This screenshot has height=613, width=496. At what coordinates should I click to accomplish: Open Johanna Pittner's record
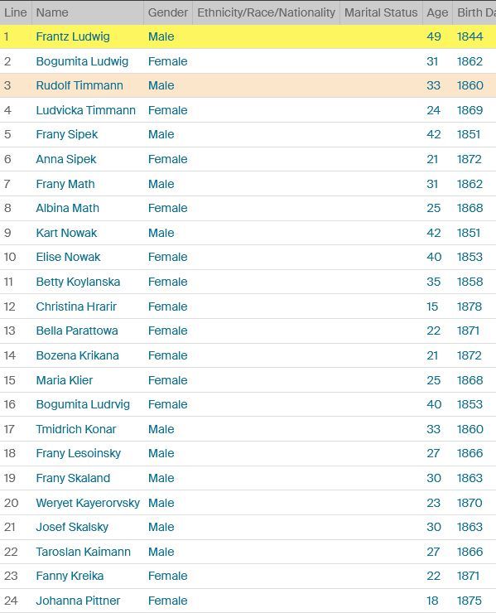pos(78,601)
